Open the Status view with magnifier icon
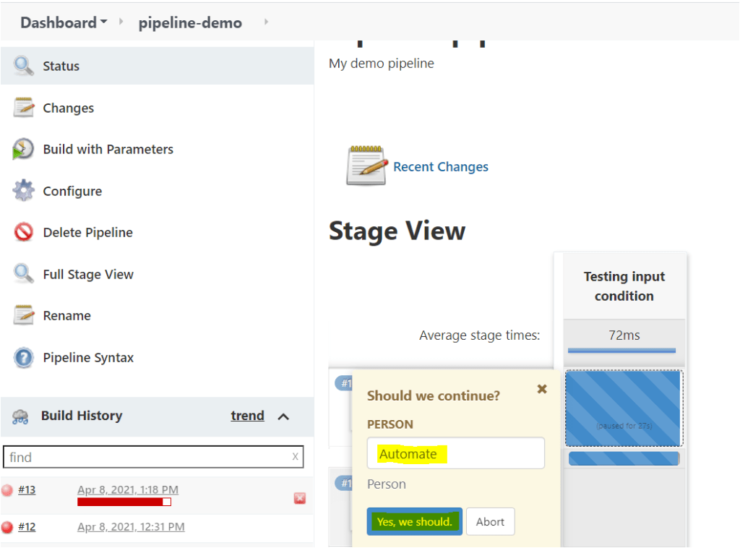This screenshot has width=740, height=548. (x=22, y=66)
